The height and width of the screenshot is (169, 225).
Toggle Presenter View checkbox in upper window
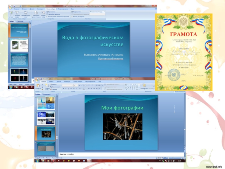[72, 17]
